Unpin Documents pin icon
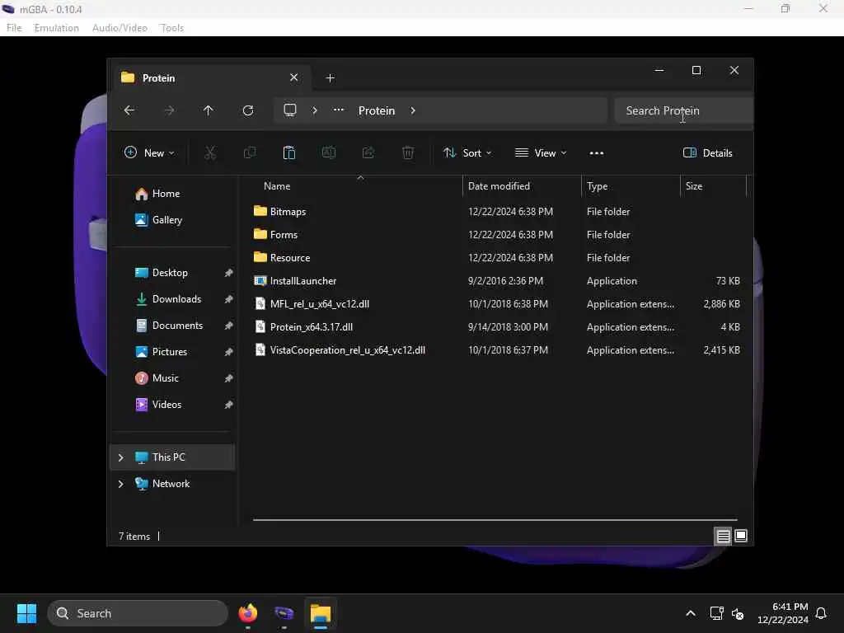 [x=229, y=326]
